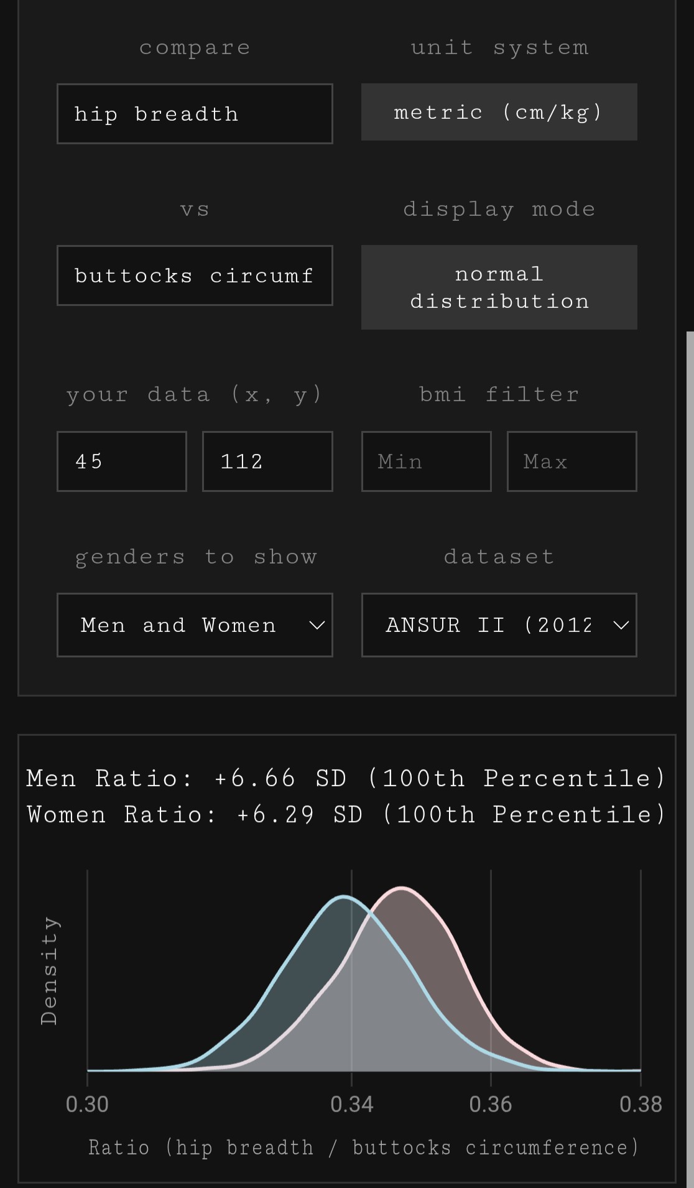Screen dimensions: 694x1188
Task: Click the 'genders to show' label
Action: [196, 557]
